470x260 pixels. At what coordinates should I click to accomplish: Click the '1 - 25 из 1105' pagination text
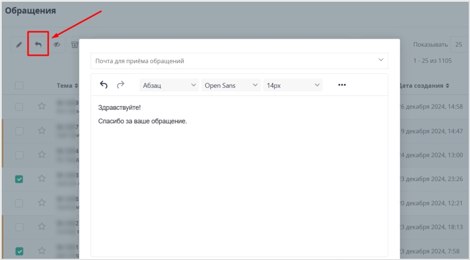(x=432, y=61)
